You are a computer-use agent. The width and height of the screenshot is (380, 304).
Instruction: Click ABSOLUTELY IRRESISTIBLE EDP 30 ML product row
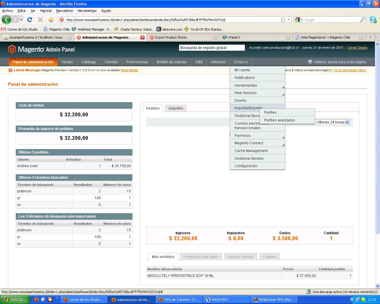[x=249, y=275]
